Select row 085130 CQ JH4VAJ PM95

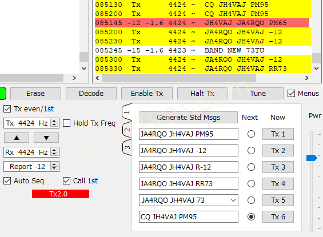203,5
